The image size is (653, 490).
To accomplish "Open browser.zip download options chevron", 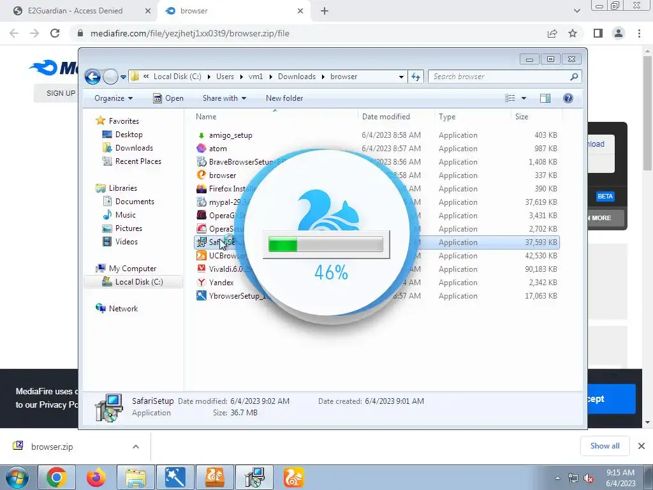I will click(x=136, y=447).
